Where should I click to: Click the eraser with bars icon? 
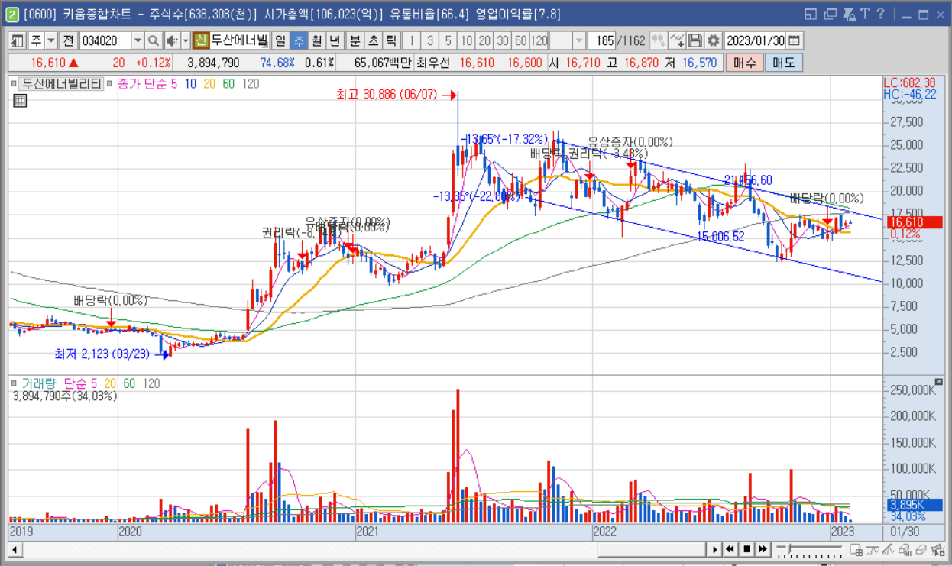click(905, 549)
